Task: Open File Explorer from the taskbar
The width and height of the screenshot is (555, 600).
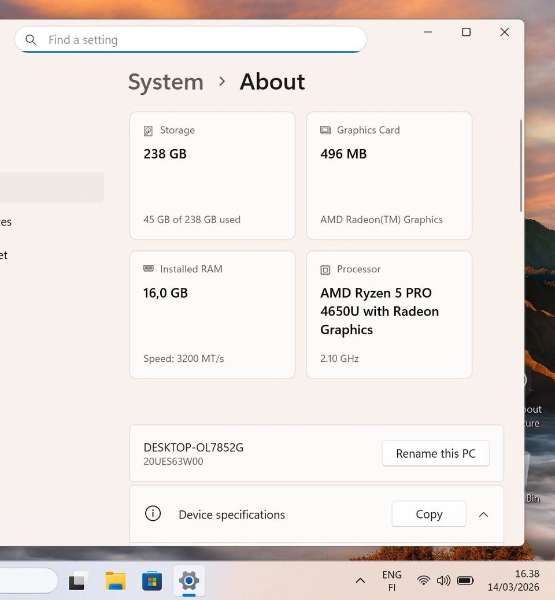Action: click(x=116, y=581)
